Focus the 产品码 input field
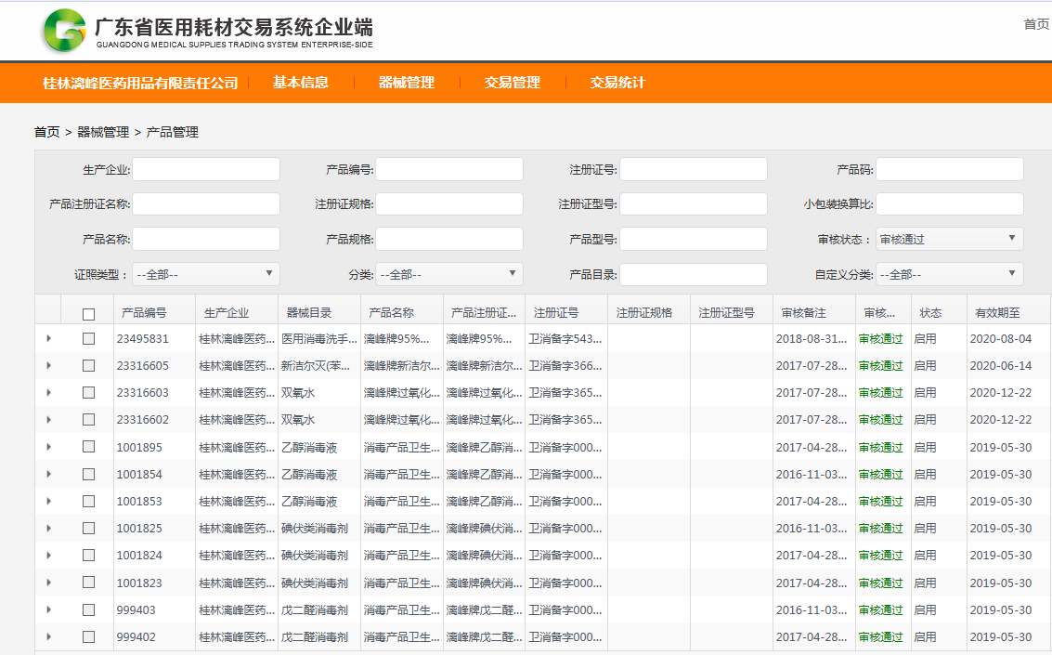The height and width of the screenshot is (655, 1052). (x=950, y=169)
